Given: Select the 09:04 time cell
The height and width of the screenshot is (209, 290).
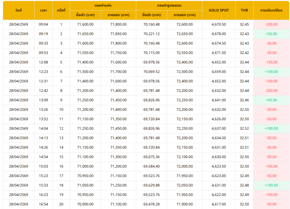Looking at the screenshot, I should pyautogui.click(x=43, y=24).
